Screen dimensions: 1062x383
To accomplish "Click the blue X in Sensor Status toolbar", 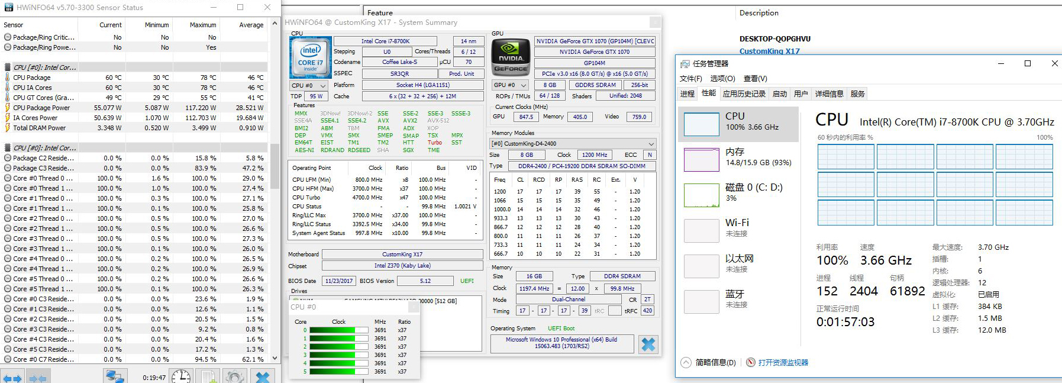I will click(263, 376).
